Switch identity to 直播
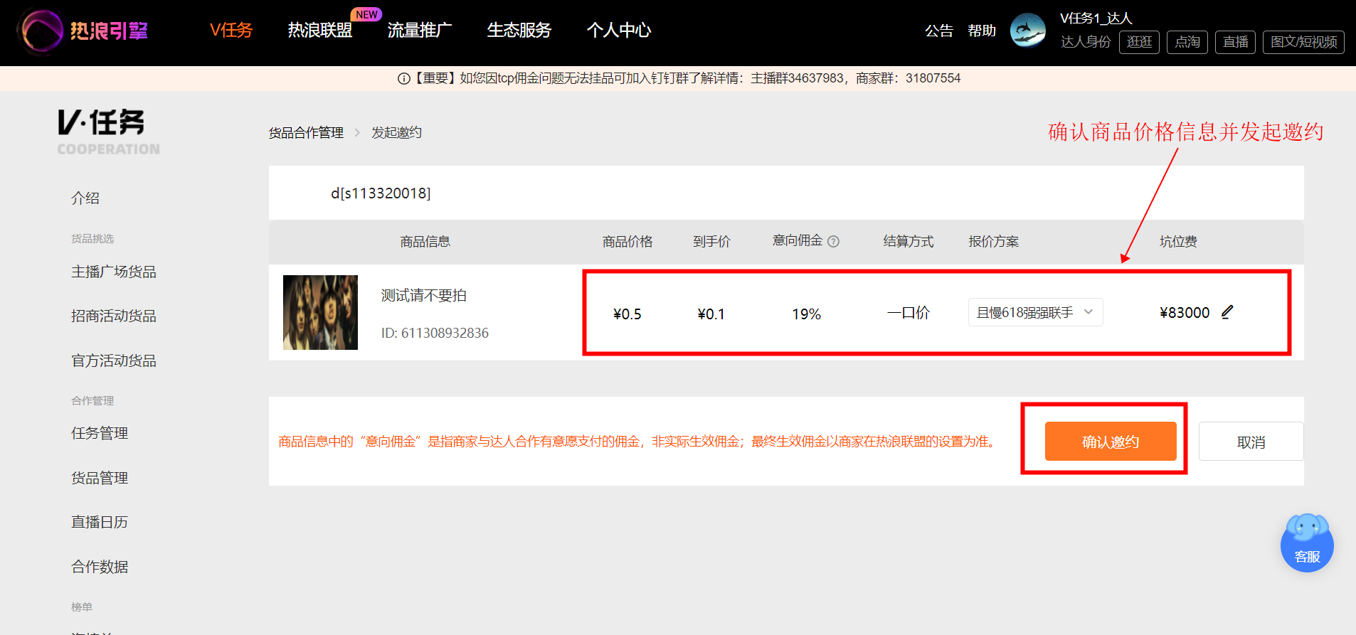The height and width of the screenshot is (635, 1356). click(1235, 42)
